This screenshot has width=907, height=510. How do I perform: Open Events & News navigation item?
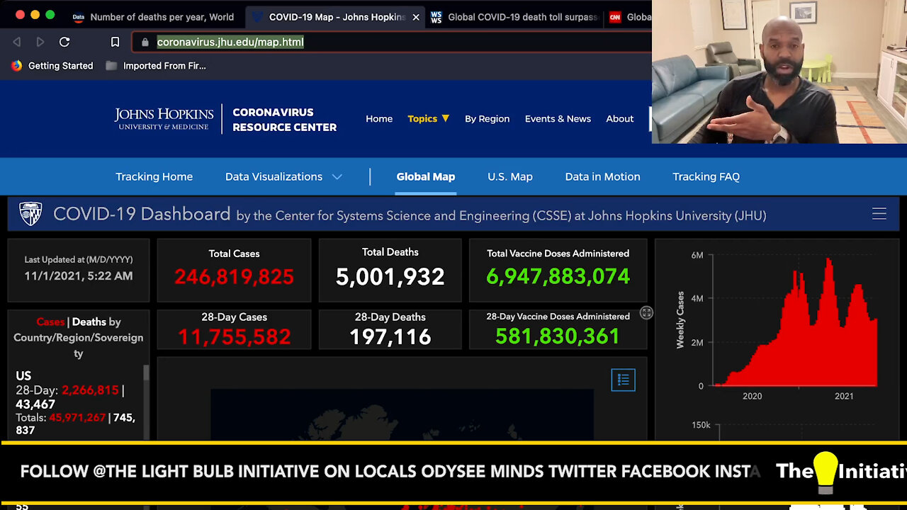click(558, 118)
